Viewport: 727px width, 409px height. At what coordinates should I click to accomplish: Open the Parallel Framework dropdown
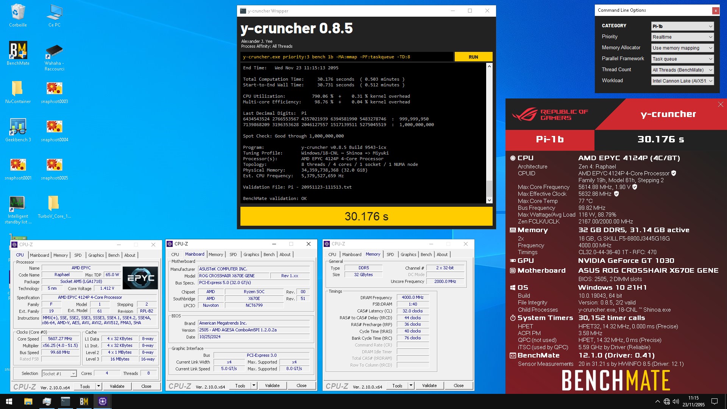[682, 59]
